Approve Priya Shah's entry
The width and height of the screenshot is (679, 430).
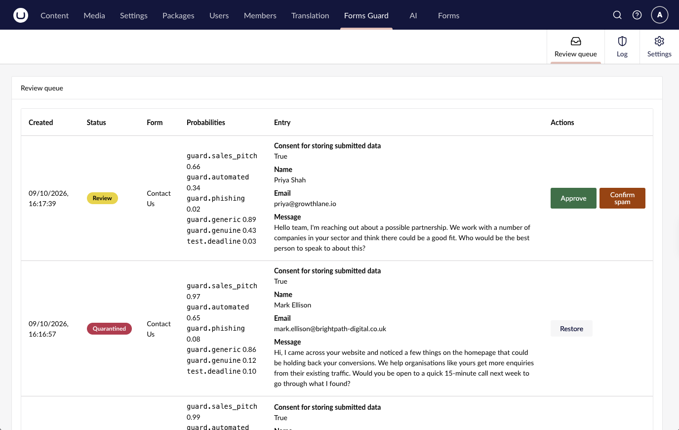point(573,198)
